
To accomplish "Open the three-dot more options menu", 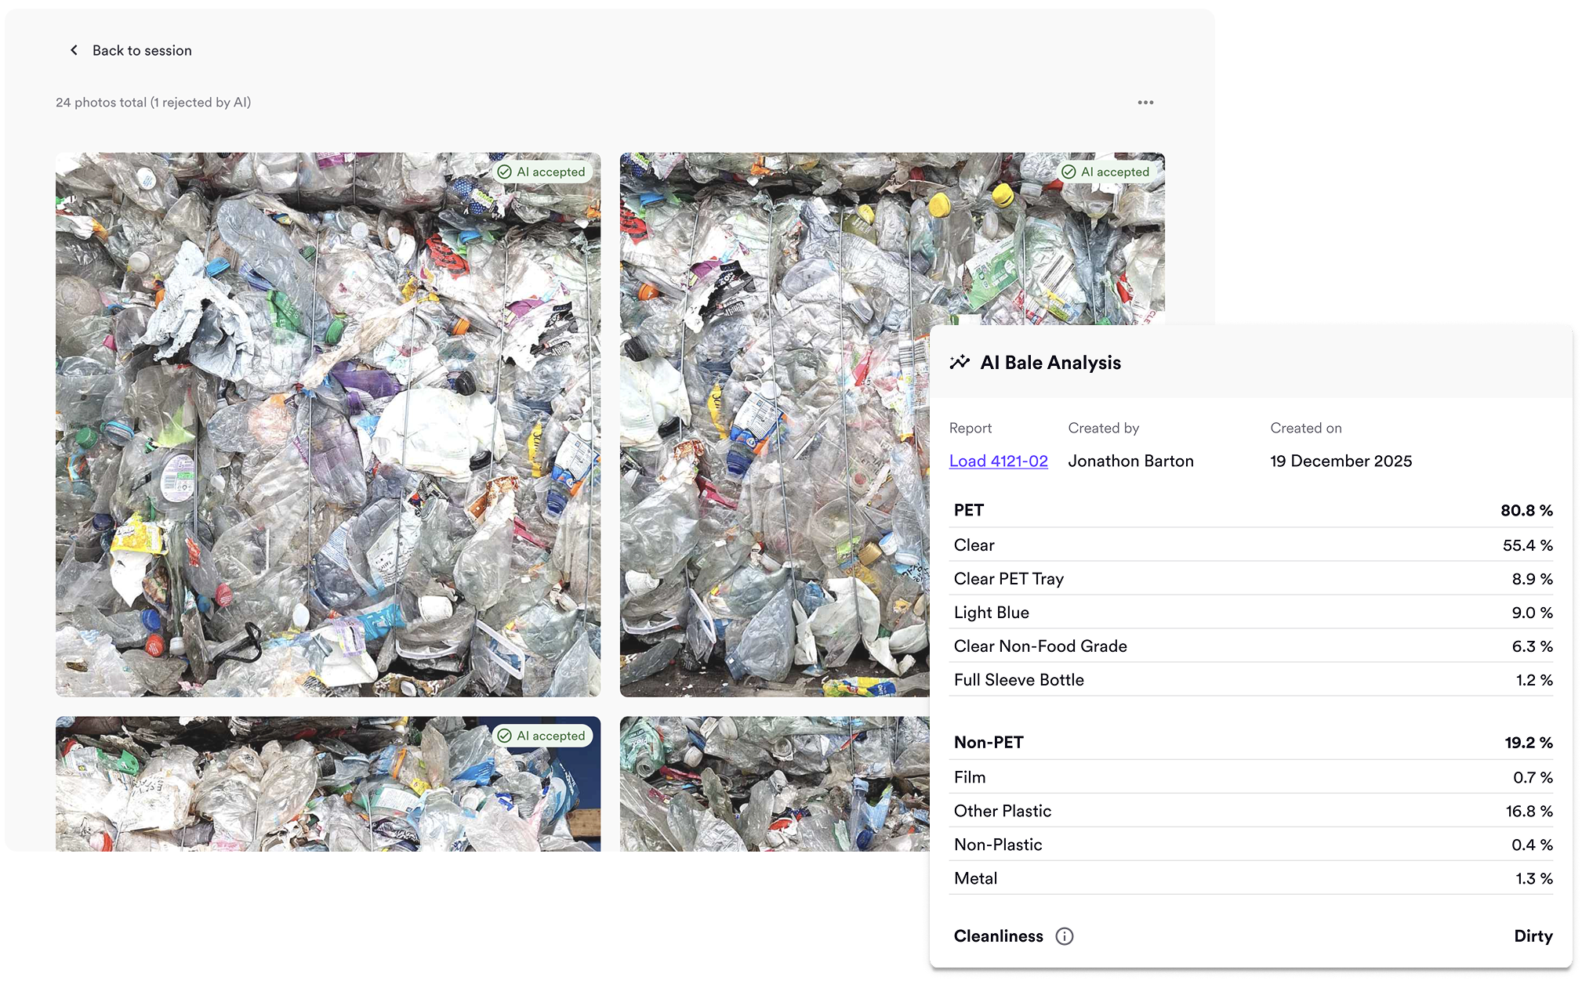I will (x=1145, y=103).
